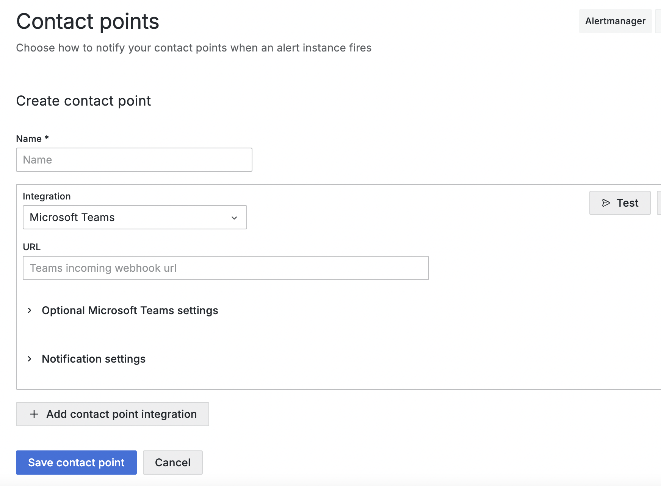Viewport: 661px width, 486px height.
Task: Expand the Notification settings section
Action: coord(94,359)
